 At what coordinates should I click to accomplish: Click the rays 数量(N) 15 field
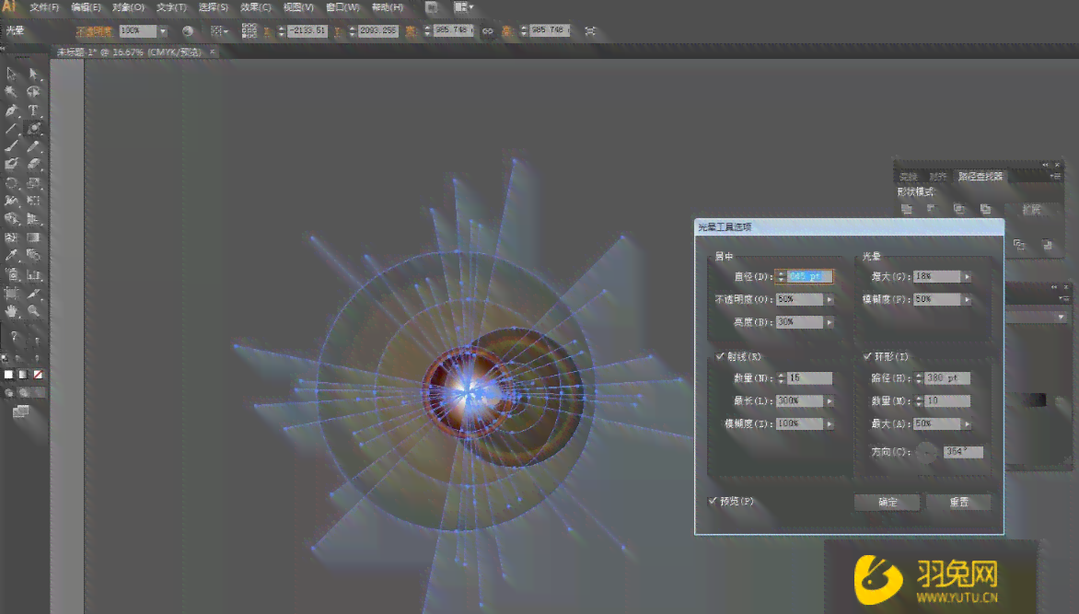coord(809,378)
